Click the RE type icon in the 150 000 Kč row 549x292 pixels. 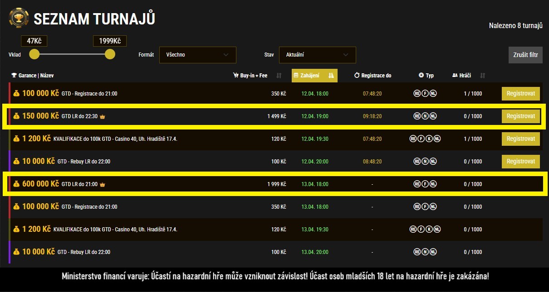point(417,116)
